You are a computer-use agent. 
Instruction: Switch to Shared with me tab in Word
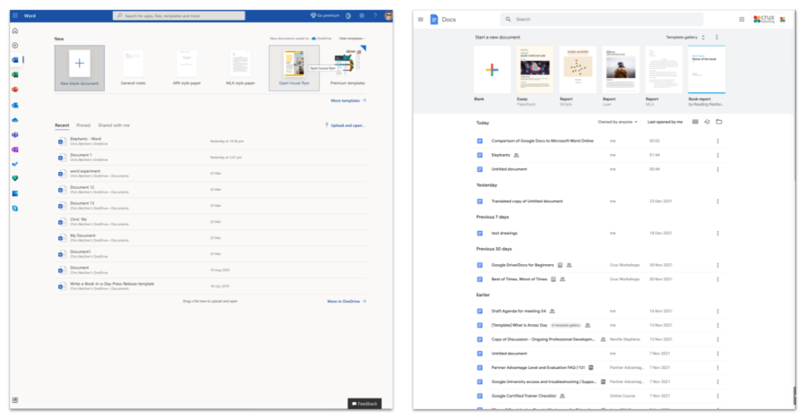pos(114,125)
